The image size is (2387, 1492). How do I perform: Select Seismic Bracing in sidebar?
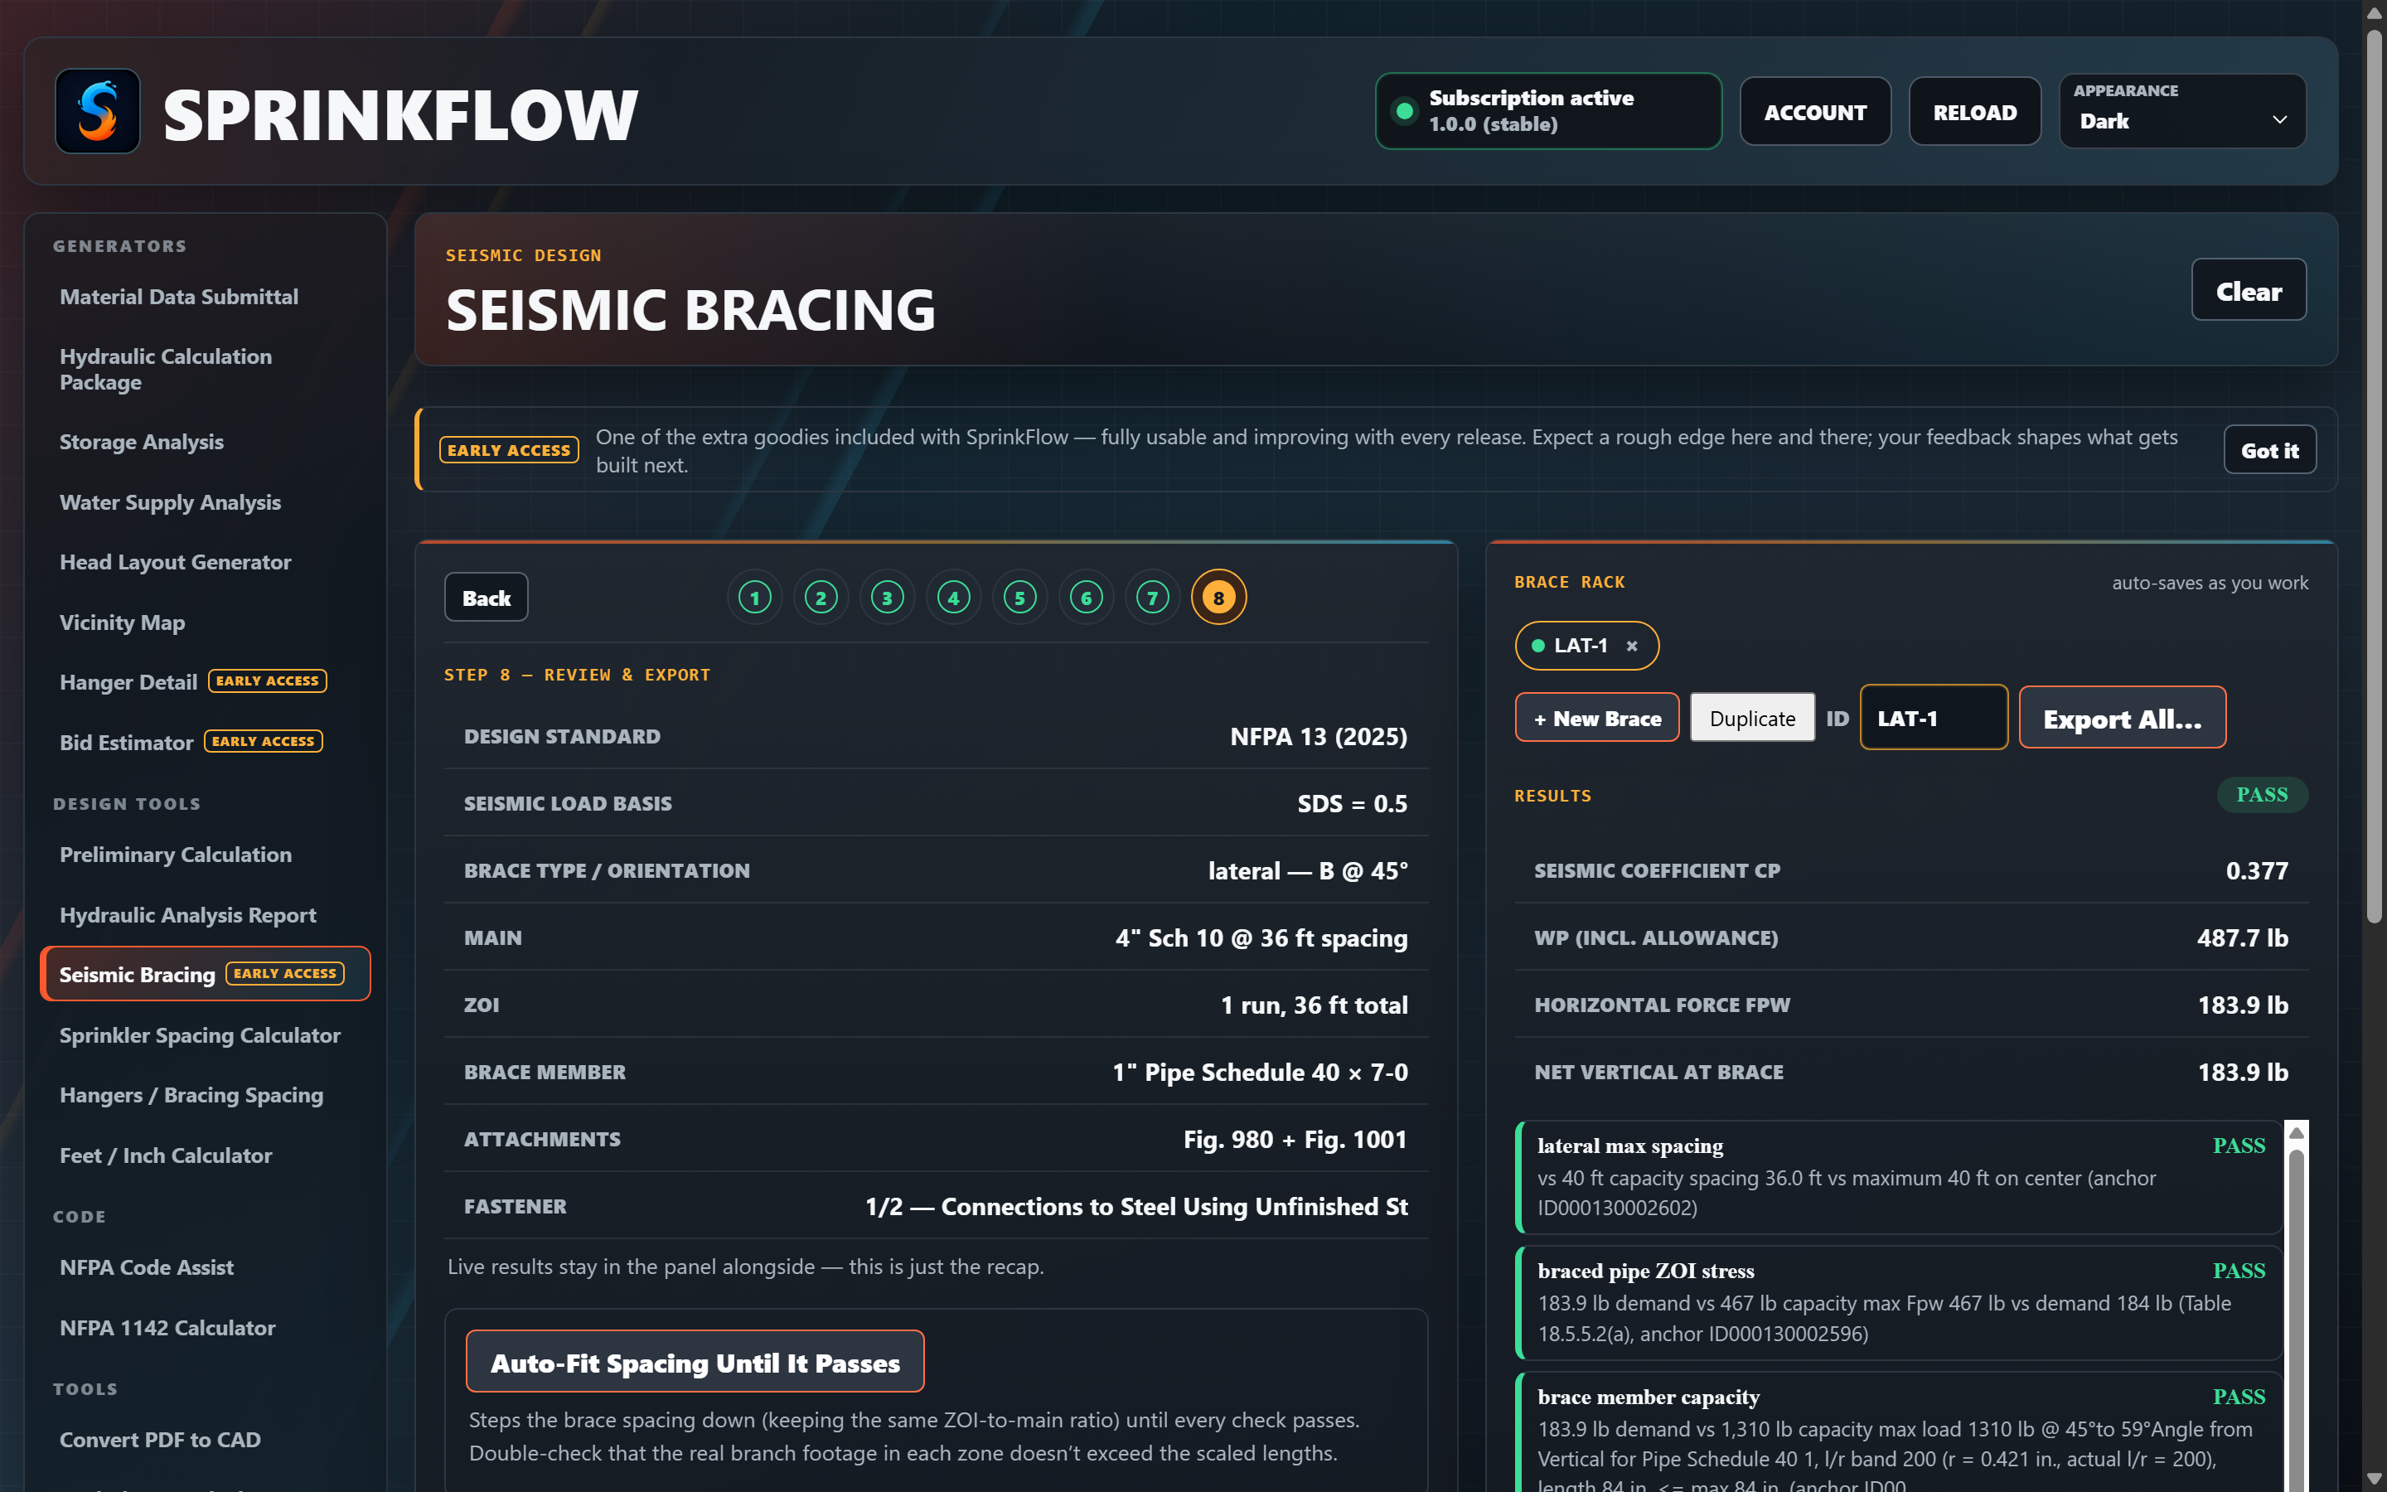click(206, 974)
